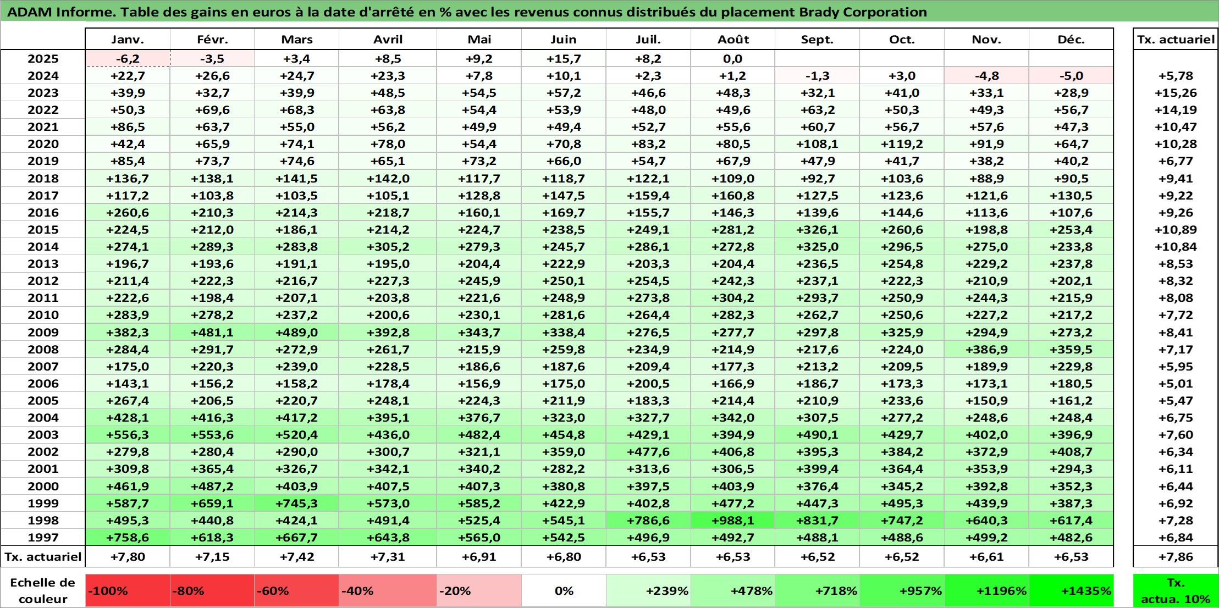This screenshot has height=608, width=1219.
Task: Click the +260,6 cell in 2016 row
Action: point(128,213)
